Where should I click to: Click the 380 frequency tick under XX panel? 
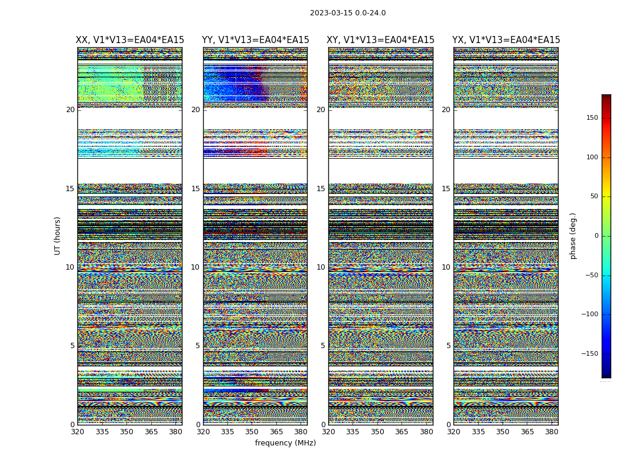tap(175, 432)
